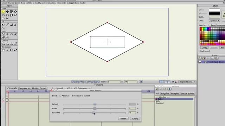Screen dimensions: 225x126
Task: Switch to the Motion Graph tab
Action: 39,88
